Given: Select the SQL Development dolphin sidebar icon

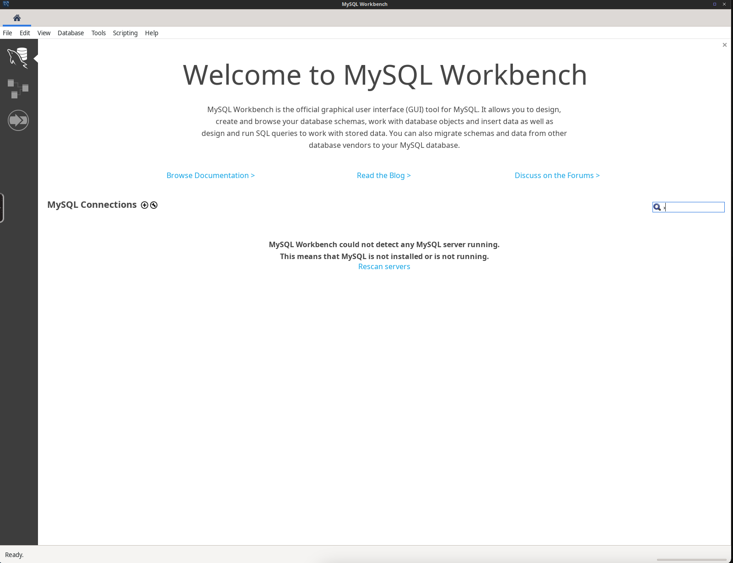Looking at the screenshot, I should pos(18,58).
